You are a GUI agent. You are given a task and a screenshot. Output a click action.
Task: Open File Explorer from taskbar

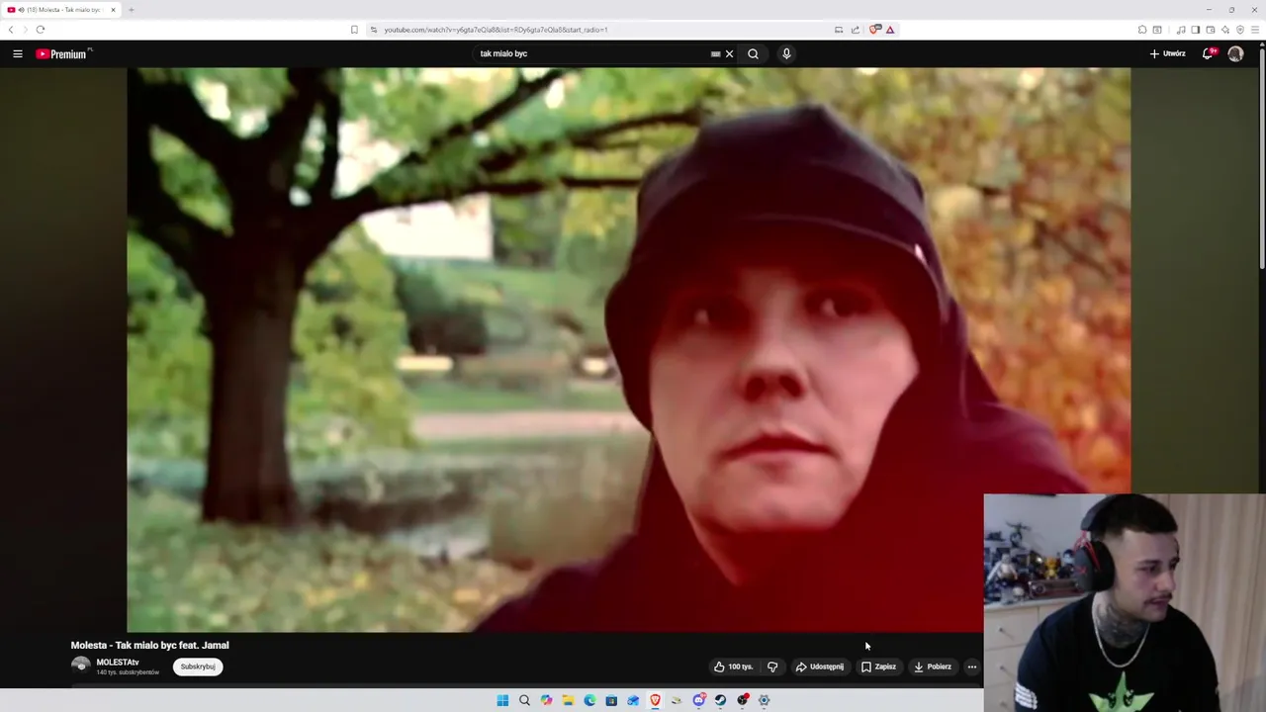568,700
